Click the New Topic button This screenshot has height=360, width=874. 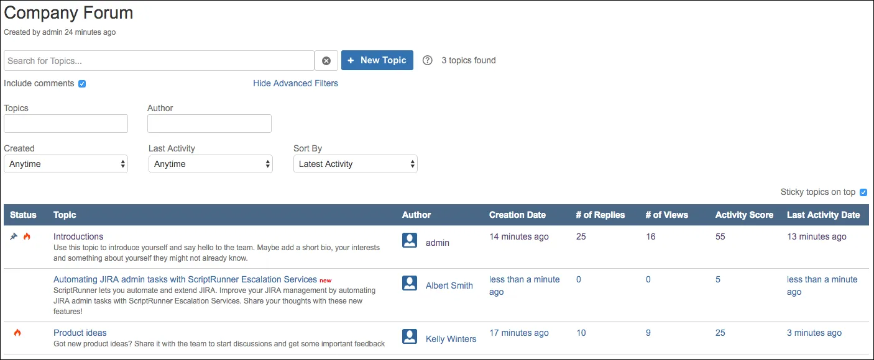click(x=377, y=60)
